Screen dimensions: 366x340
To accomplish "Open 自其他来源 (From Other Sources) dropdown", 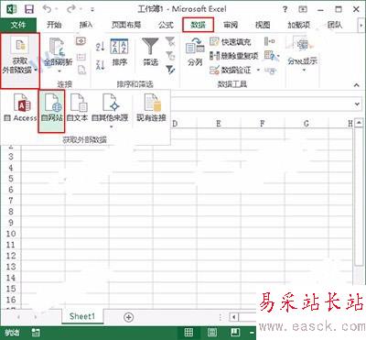I will click(111, 111).
